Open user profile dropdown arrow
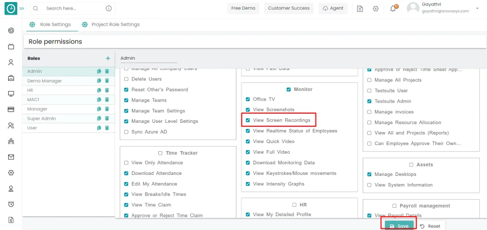487x230 pixels. [x=477, y=9]
